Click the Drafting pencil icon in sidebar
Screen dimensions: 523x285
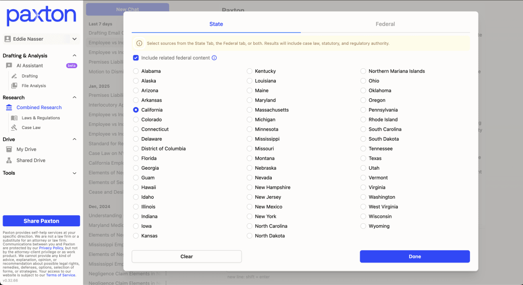(x=14, y=76)
